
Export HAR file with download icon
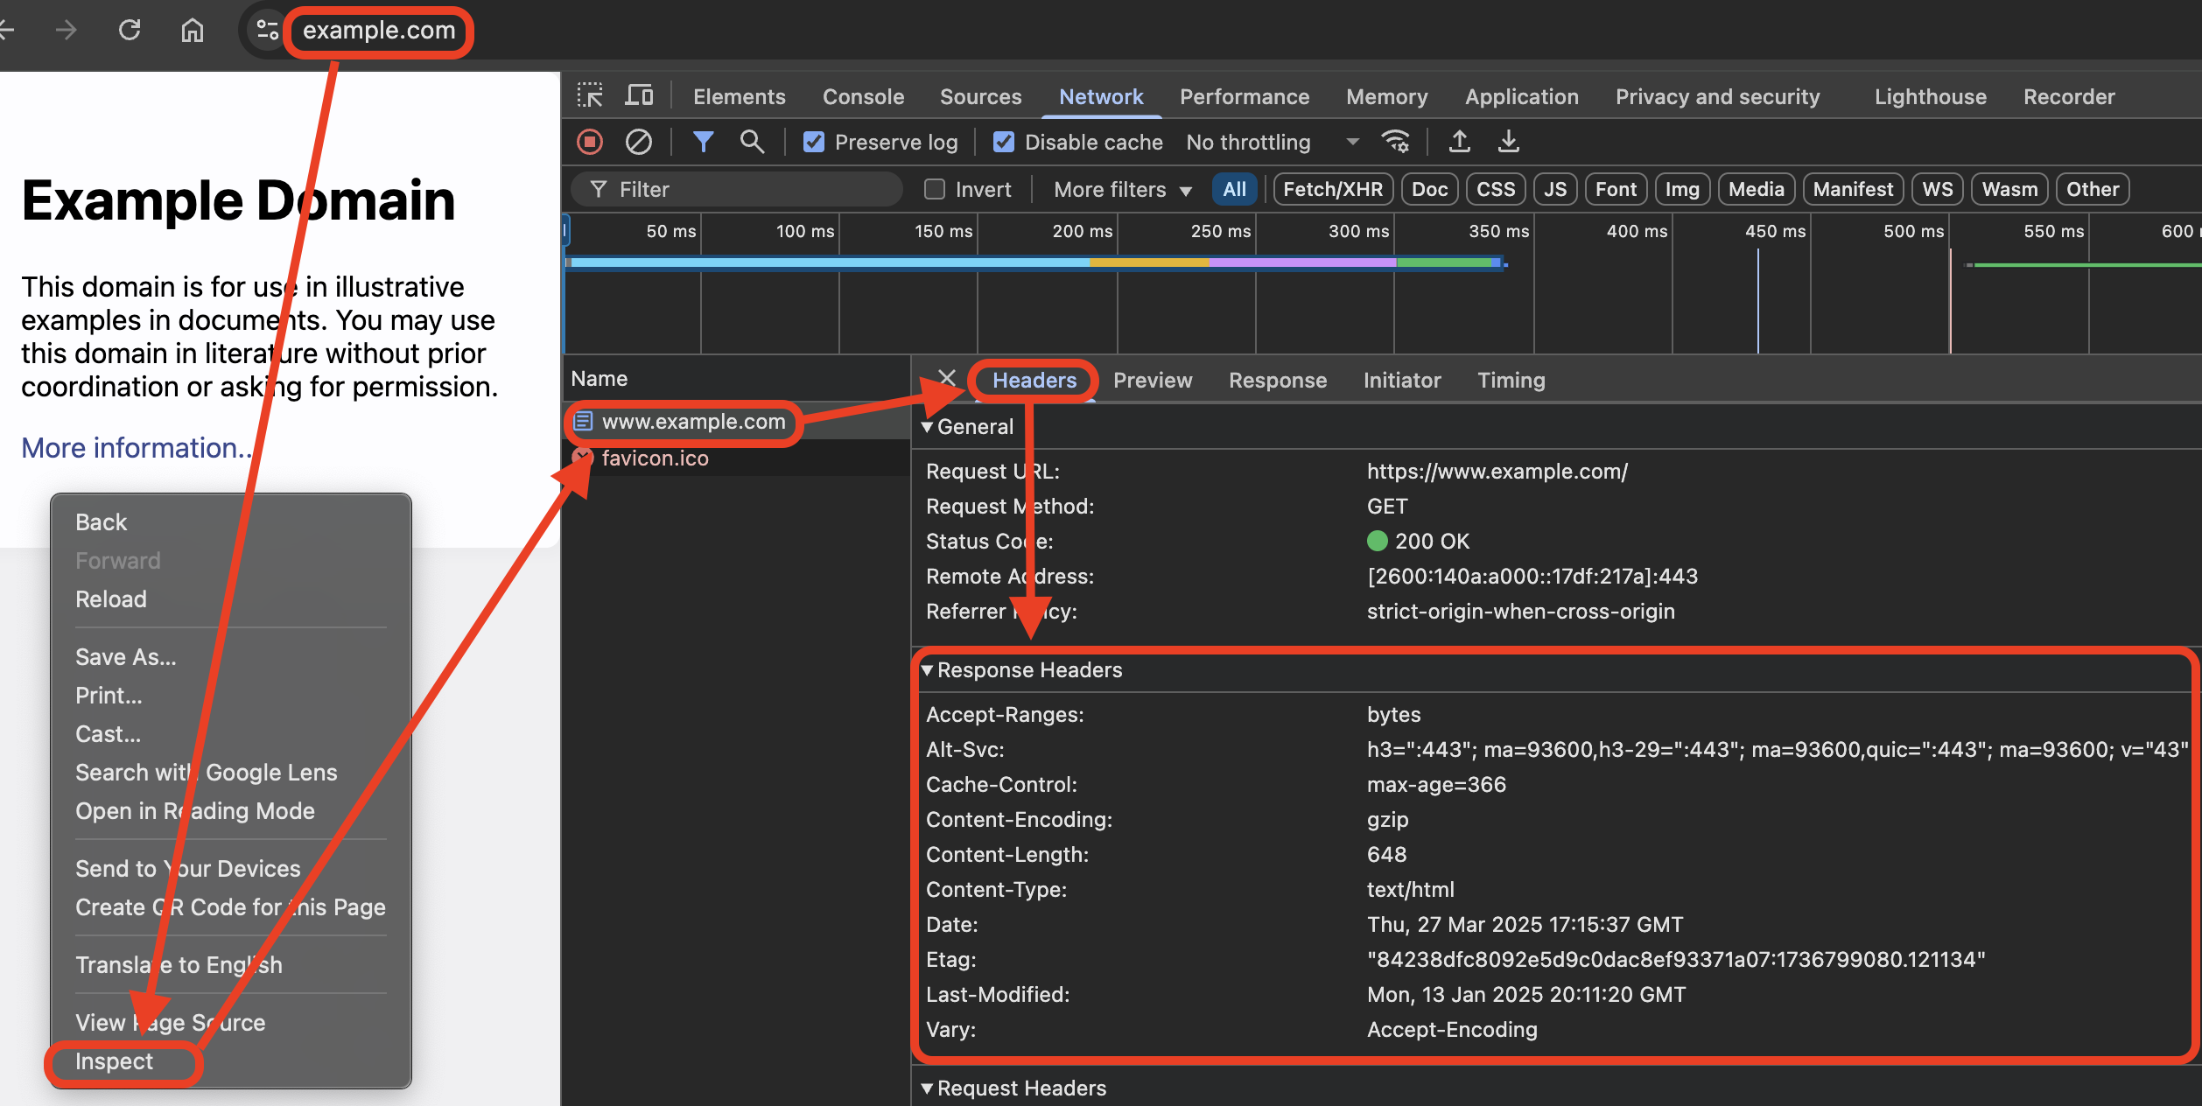(1509, 142)
